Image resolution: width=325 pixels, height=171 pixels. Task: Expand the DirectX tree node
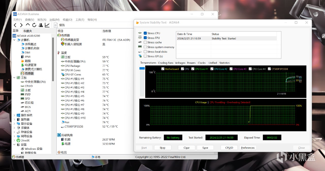point(14,140)
